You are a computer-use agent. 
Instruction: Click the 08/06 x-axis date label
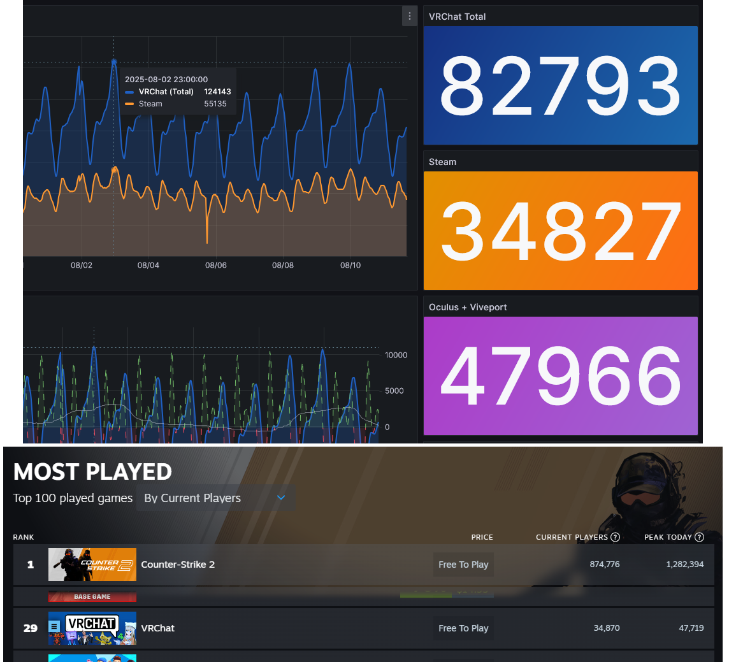[x=216, y=266]
